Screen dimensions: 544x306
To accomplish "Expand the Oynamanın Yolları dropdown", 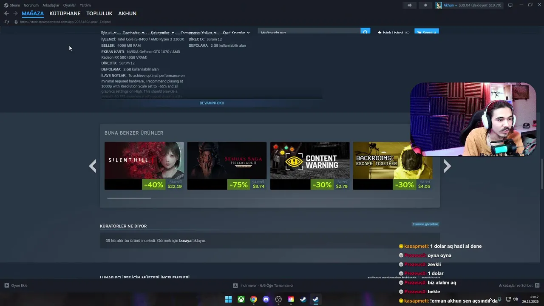I will click(198, 33).
